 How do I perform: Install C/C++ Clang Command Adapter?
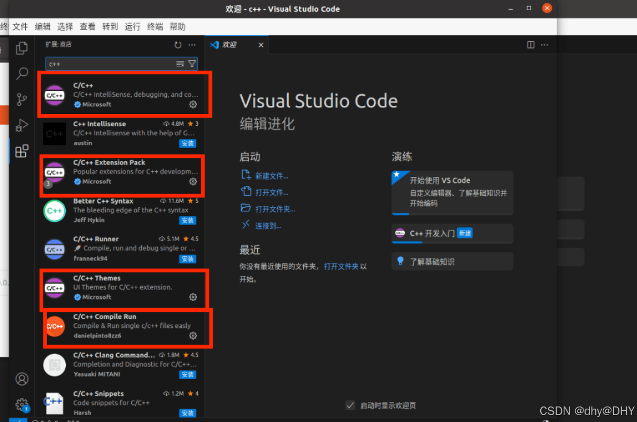coord(188,374)
